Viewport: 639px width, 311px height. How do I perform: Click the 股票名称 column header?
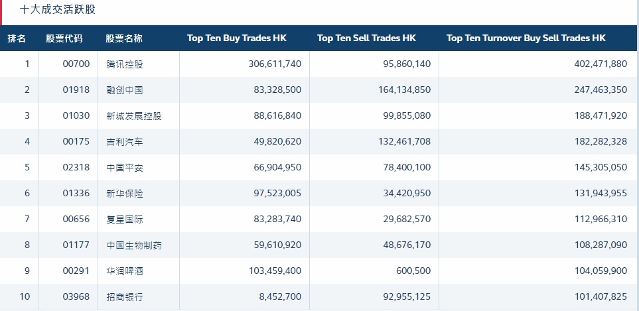pyautogui.click(x=124, y=38)
